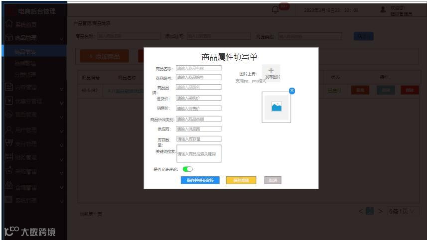Focus the 供应商 input field
Viewport: 427px width, 240px height.
coord(198,129)
